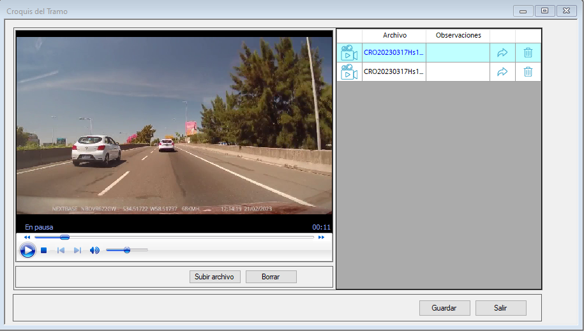Exit the dialog with Salir
The height and width of the screenshot is (331, 584).
[x=500, y=308]
